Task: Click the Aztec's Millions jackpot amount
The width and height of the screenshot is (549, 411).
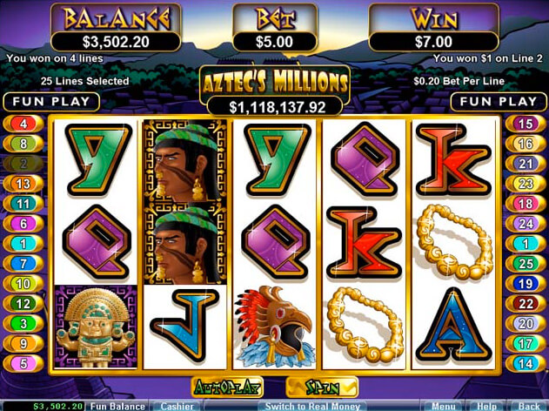Action: pyautogui.click(x=275, y=107)
